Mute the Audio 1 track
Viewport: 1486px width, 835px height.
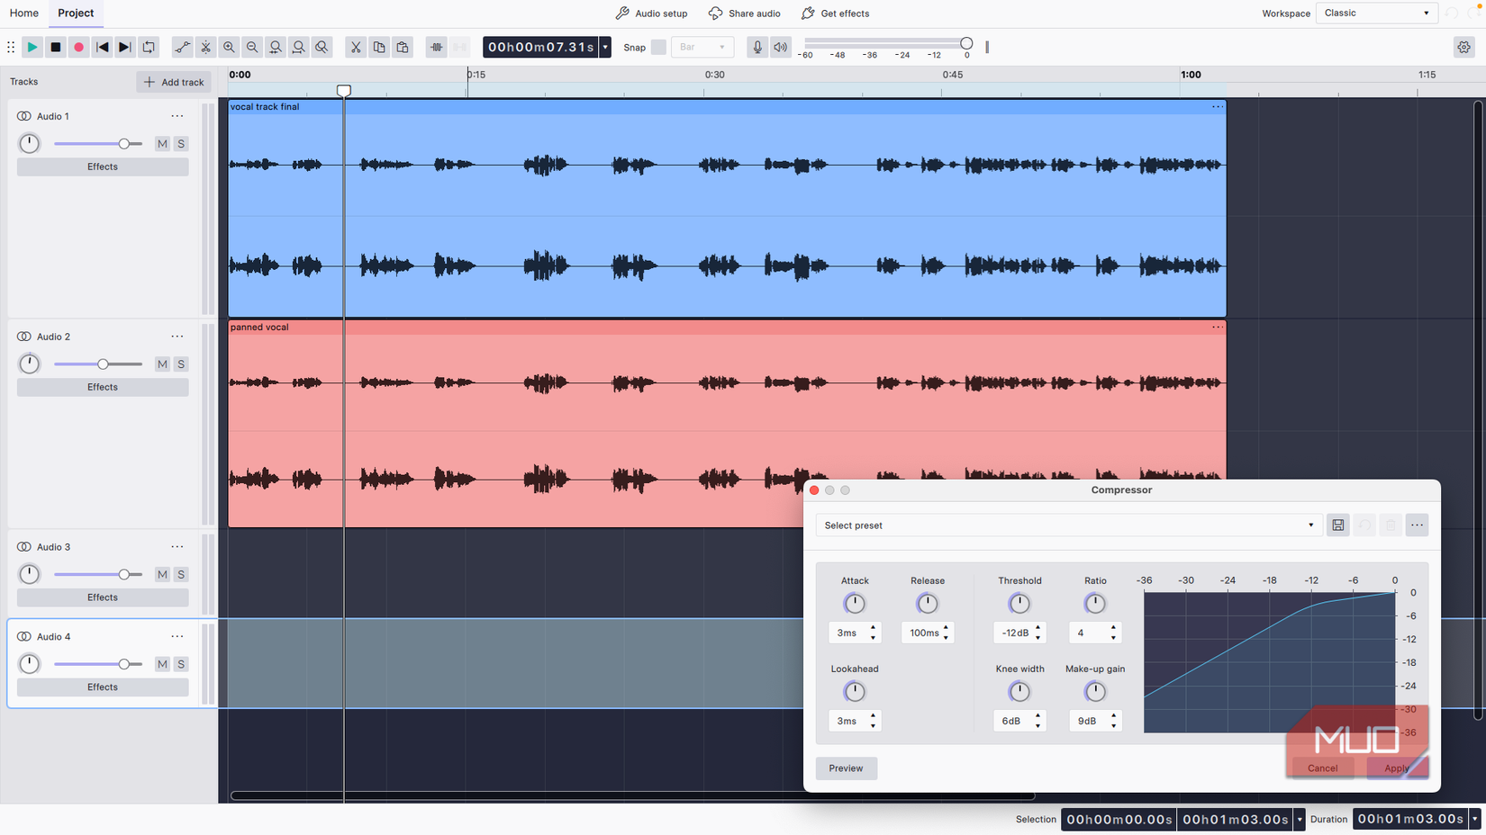[x=162, y=144]
